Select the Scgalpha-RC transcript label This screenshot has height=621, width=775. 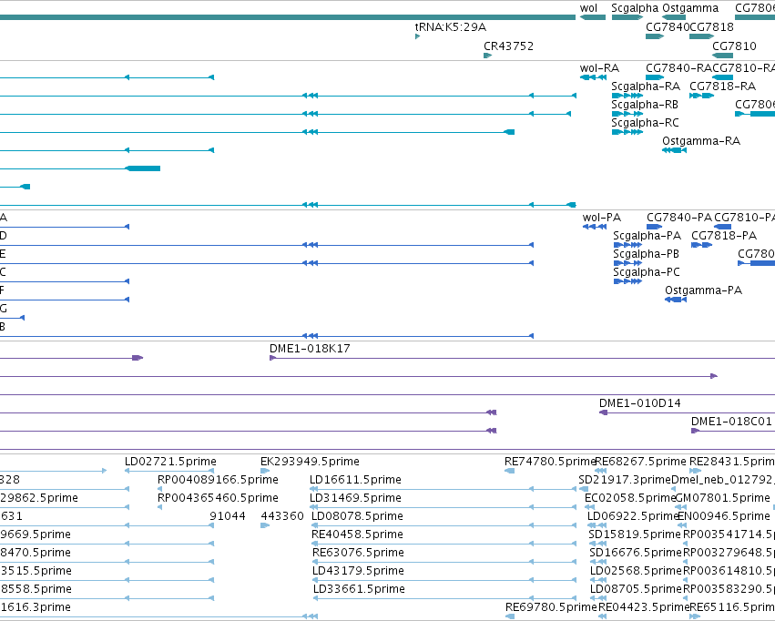click(x=645, y=123)
